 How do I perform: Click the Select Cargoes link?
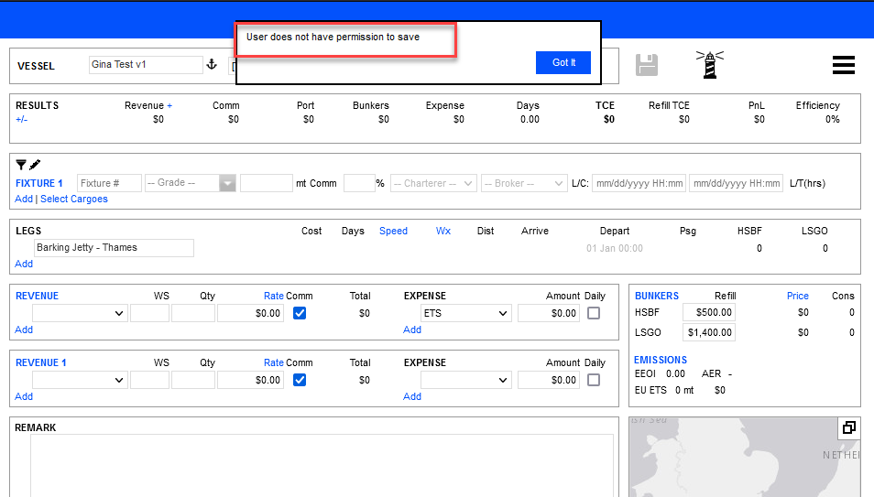coord(74,199)
